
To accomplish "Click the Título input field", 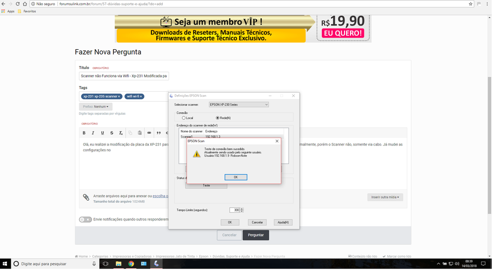I will tap(124, 76).
